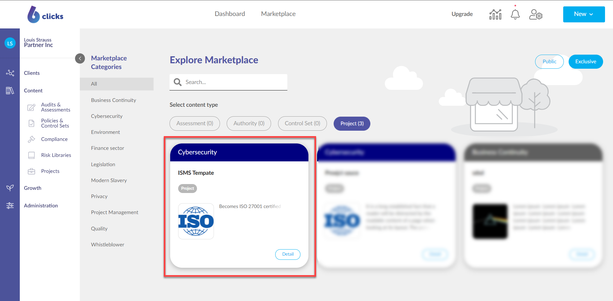Viewport: 613px width, 301px height.
Task: Open user settings gear icon
Action: pos(535,14)
